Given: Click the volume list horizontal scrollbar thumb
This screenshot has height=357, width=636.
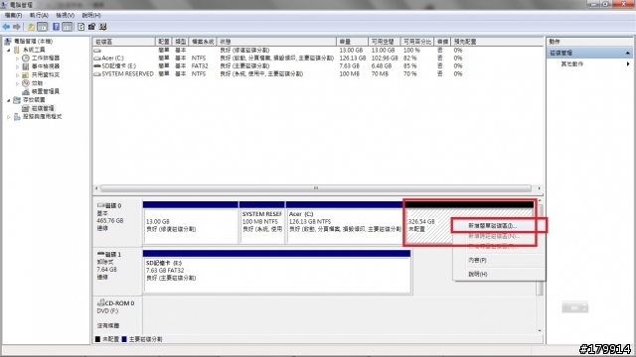Looking at the screenshot, I should point(316,188).
